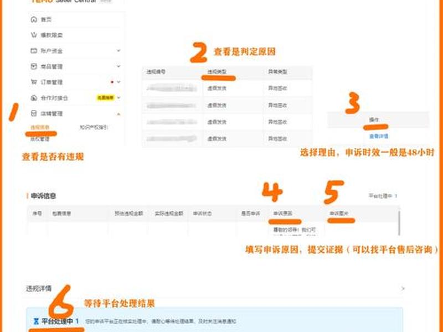The width and height of the screenshot is (443, 332).
Task: Open the 首页 menu item
Action: pos(46,19)
